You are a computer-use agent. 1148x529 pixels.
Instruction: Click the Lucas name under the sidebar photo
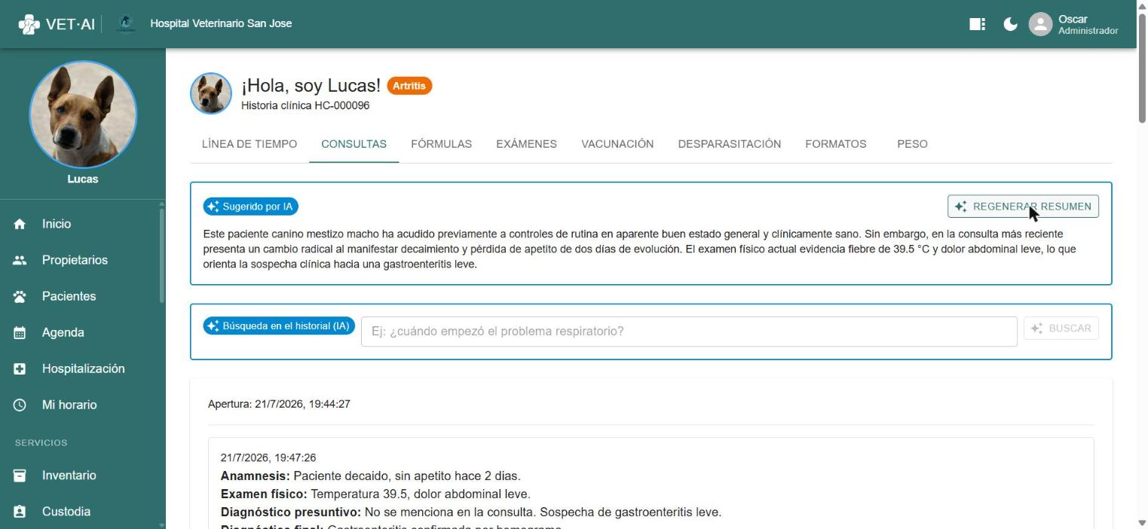point(83,179)
